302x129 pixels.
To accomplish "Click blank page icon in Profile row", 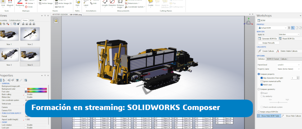I will (x=297, y=28).
